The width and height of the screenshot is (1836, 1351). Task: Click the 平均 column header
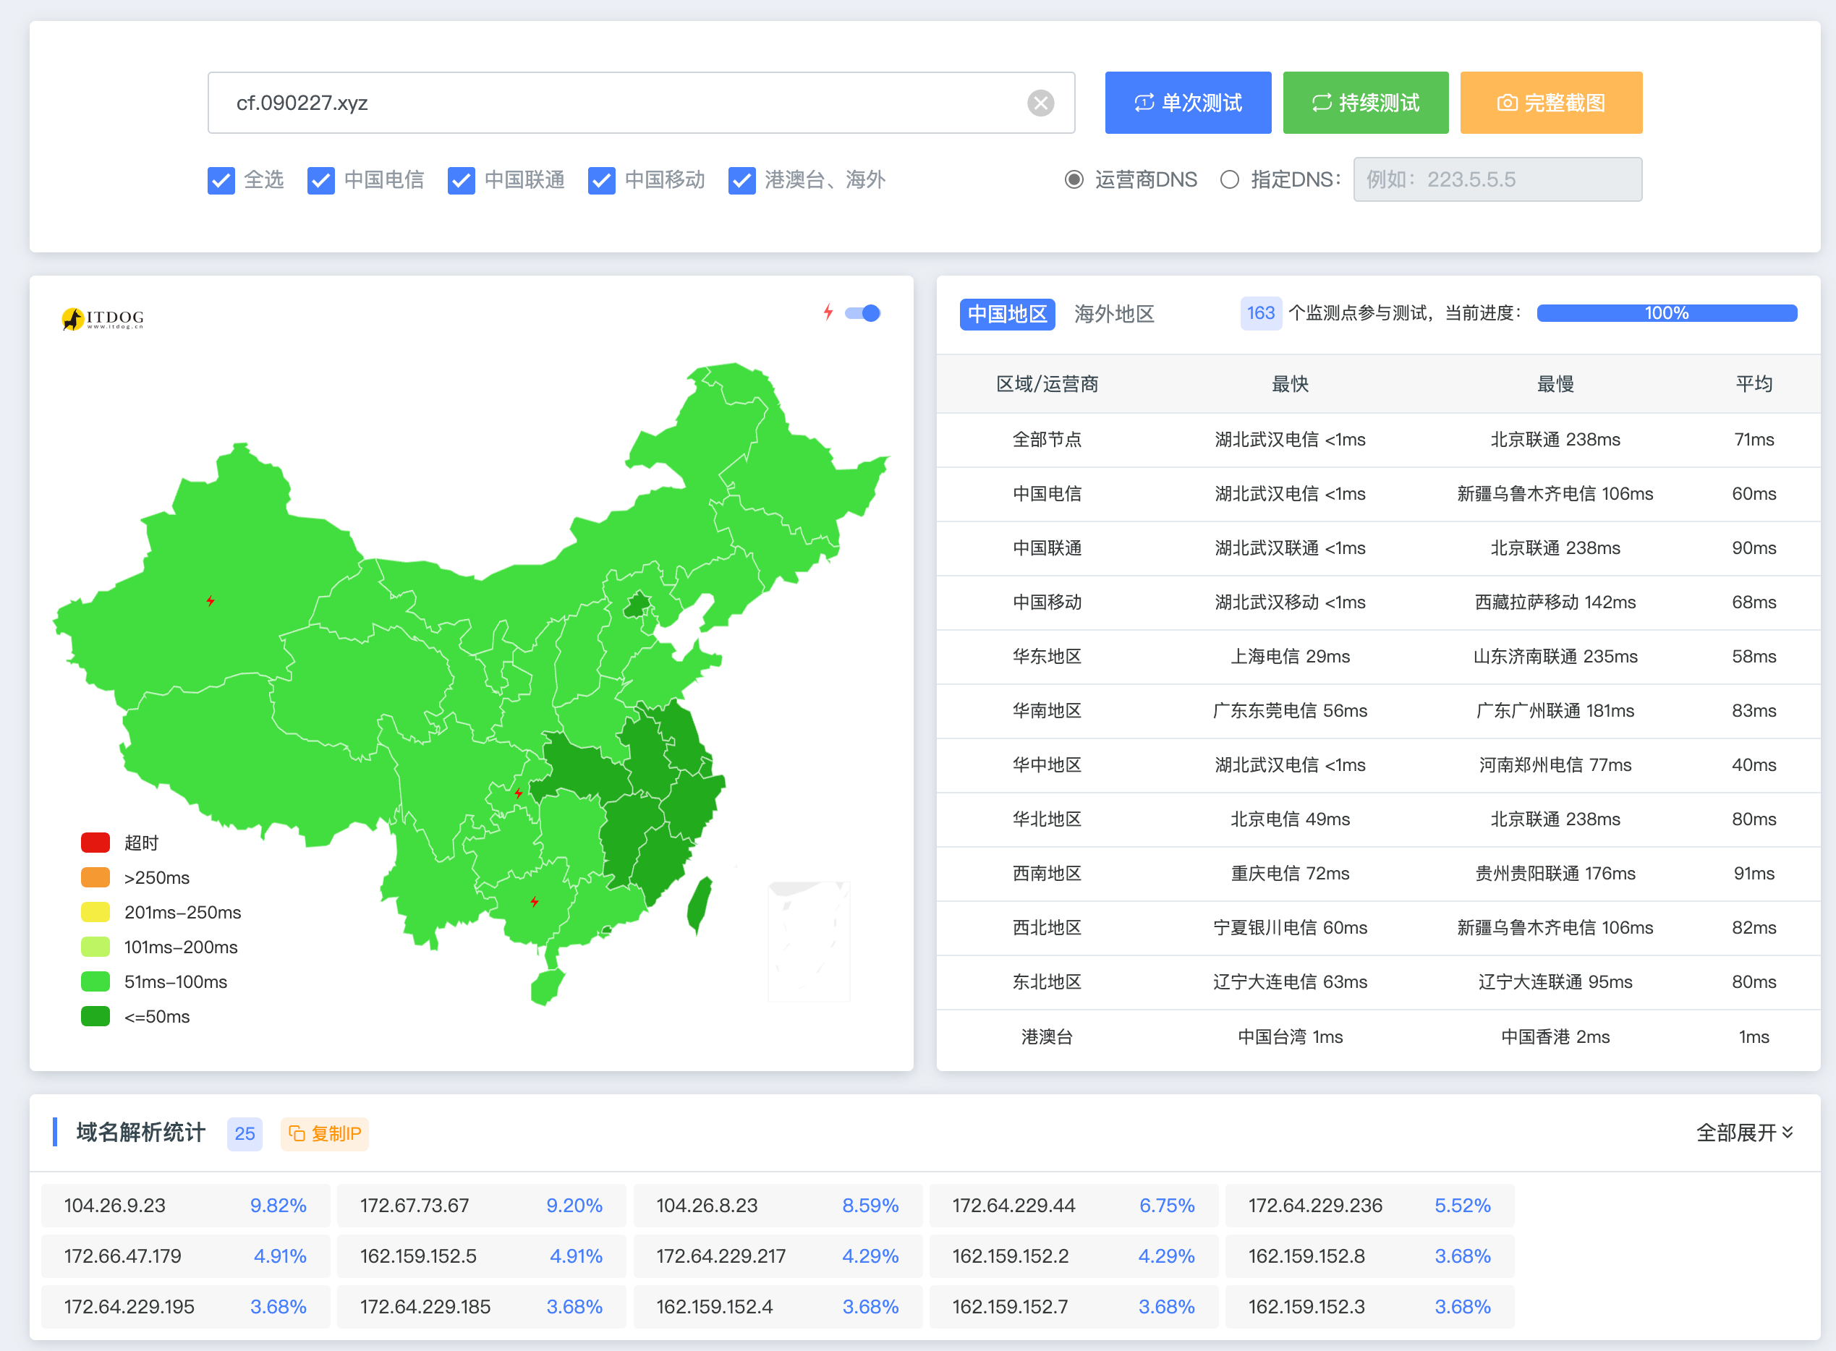[1754, 384]
